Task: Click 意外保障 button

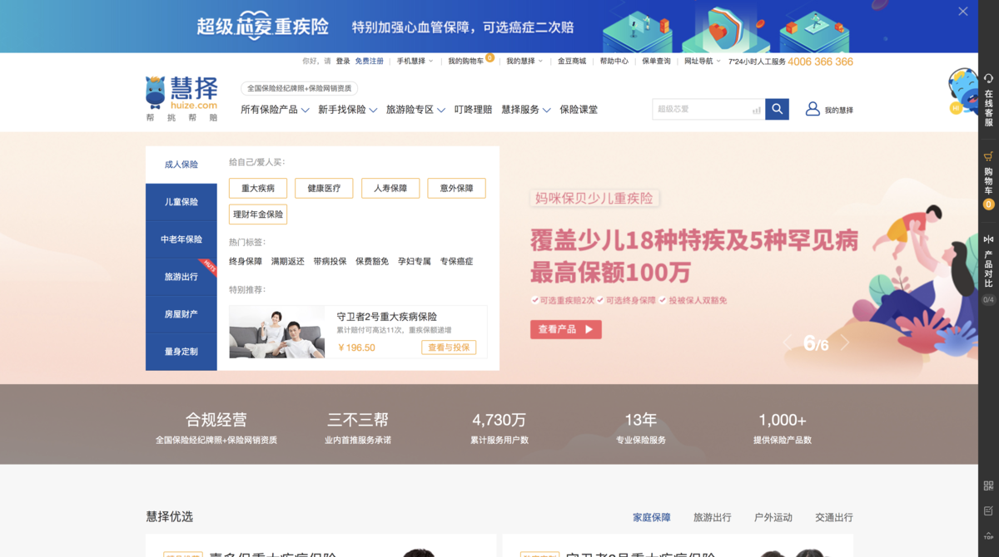Action: 456,189
